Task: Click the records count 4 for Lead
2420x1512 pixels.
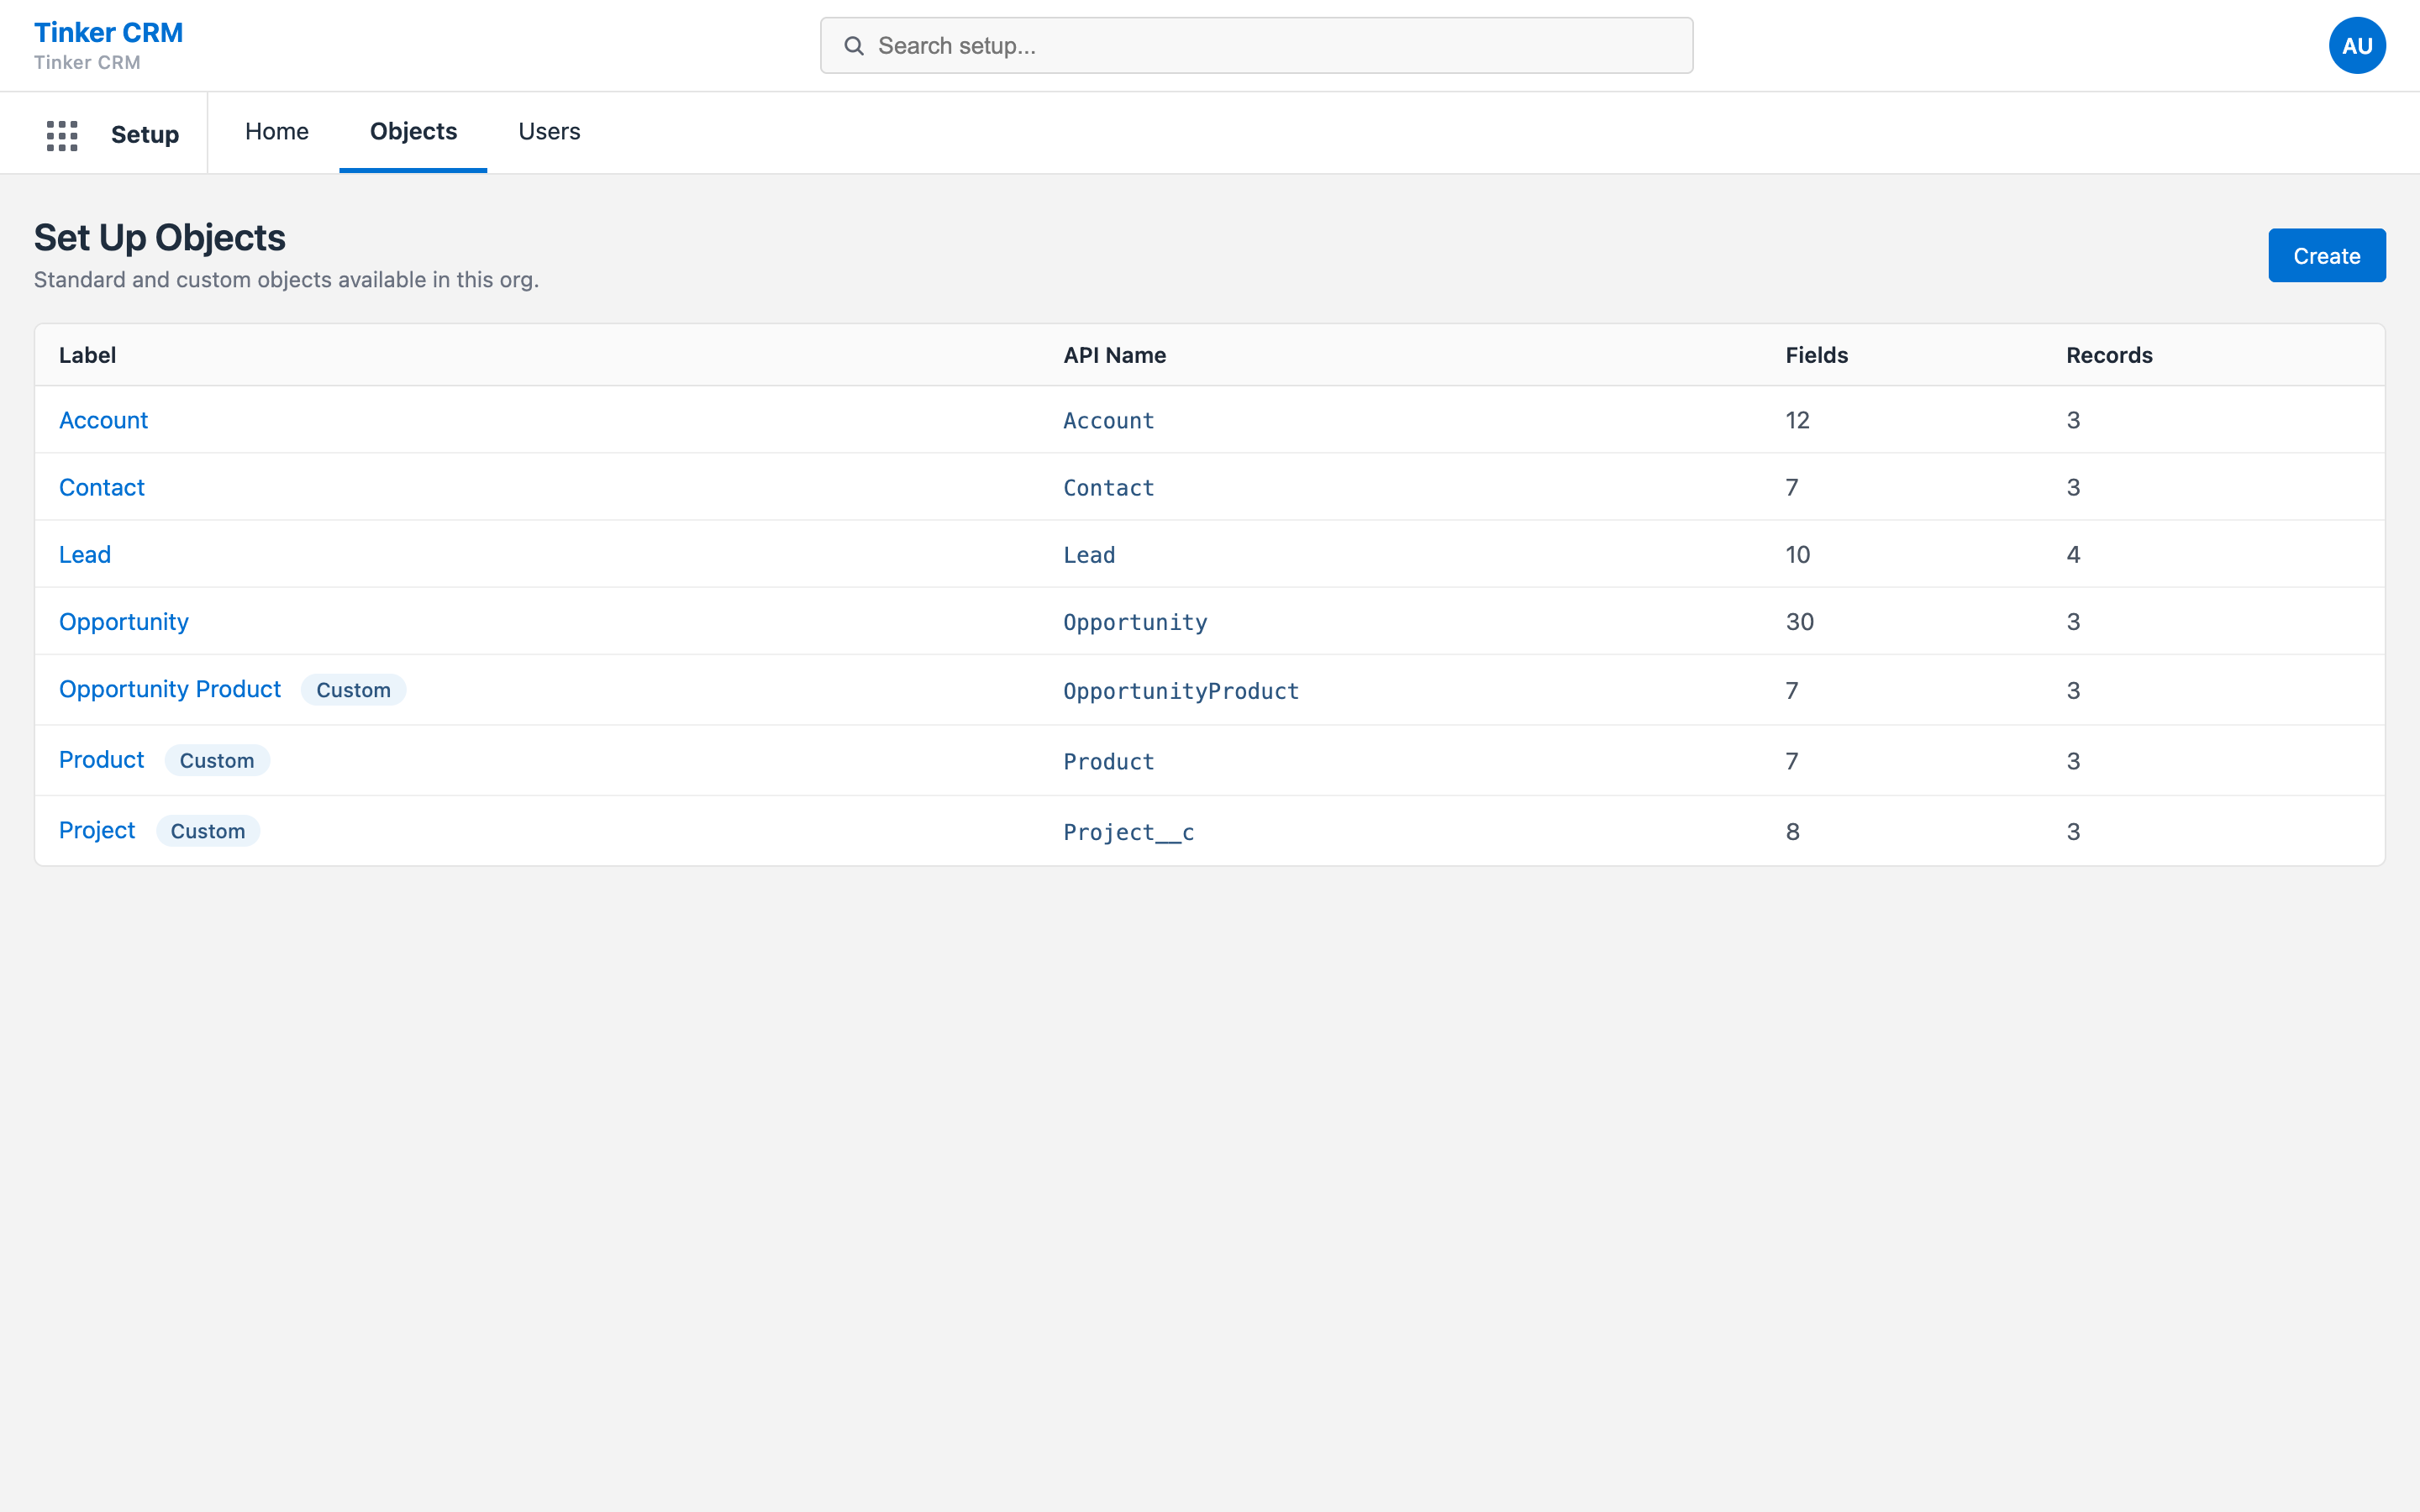Action: click(x=2073, y=555)
